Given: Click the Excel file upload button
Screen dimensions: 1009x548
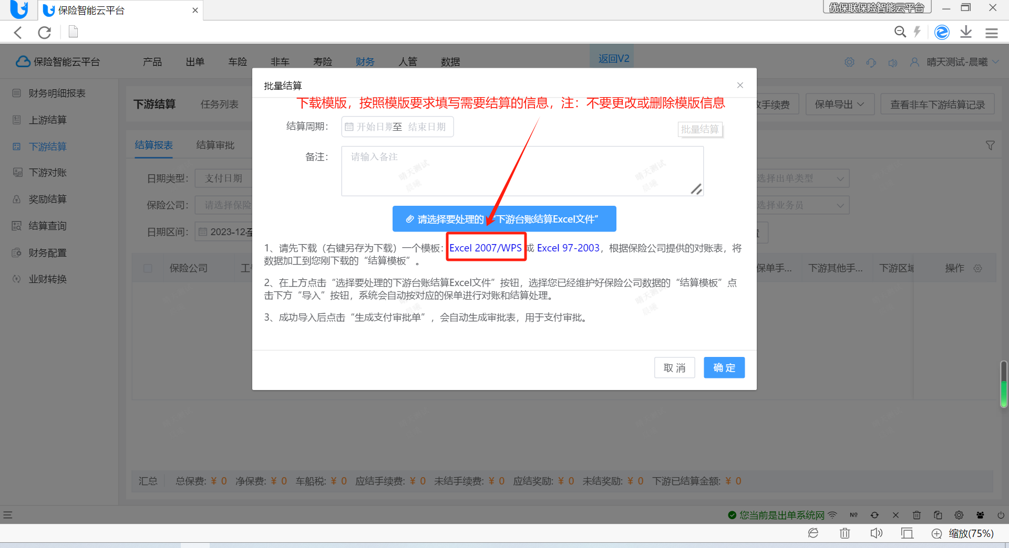Looking at the screenshot, I should coord(504,219).
